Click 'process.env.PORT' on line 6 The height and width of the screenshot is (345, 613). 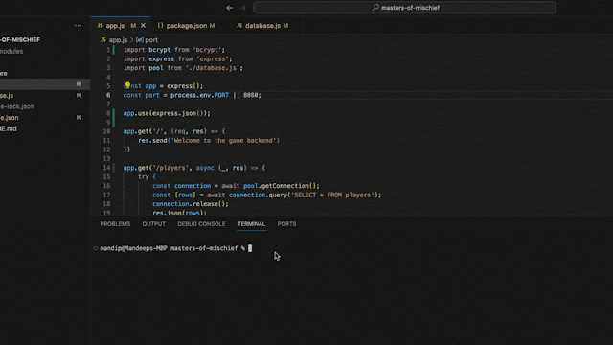(199, 95)
